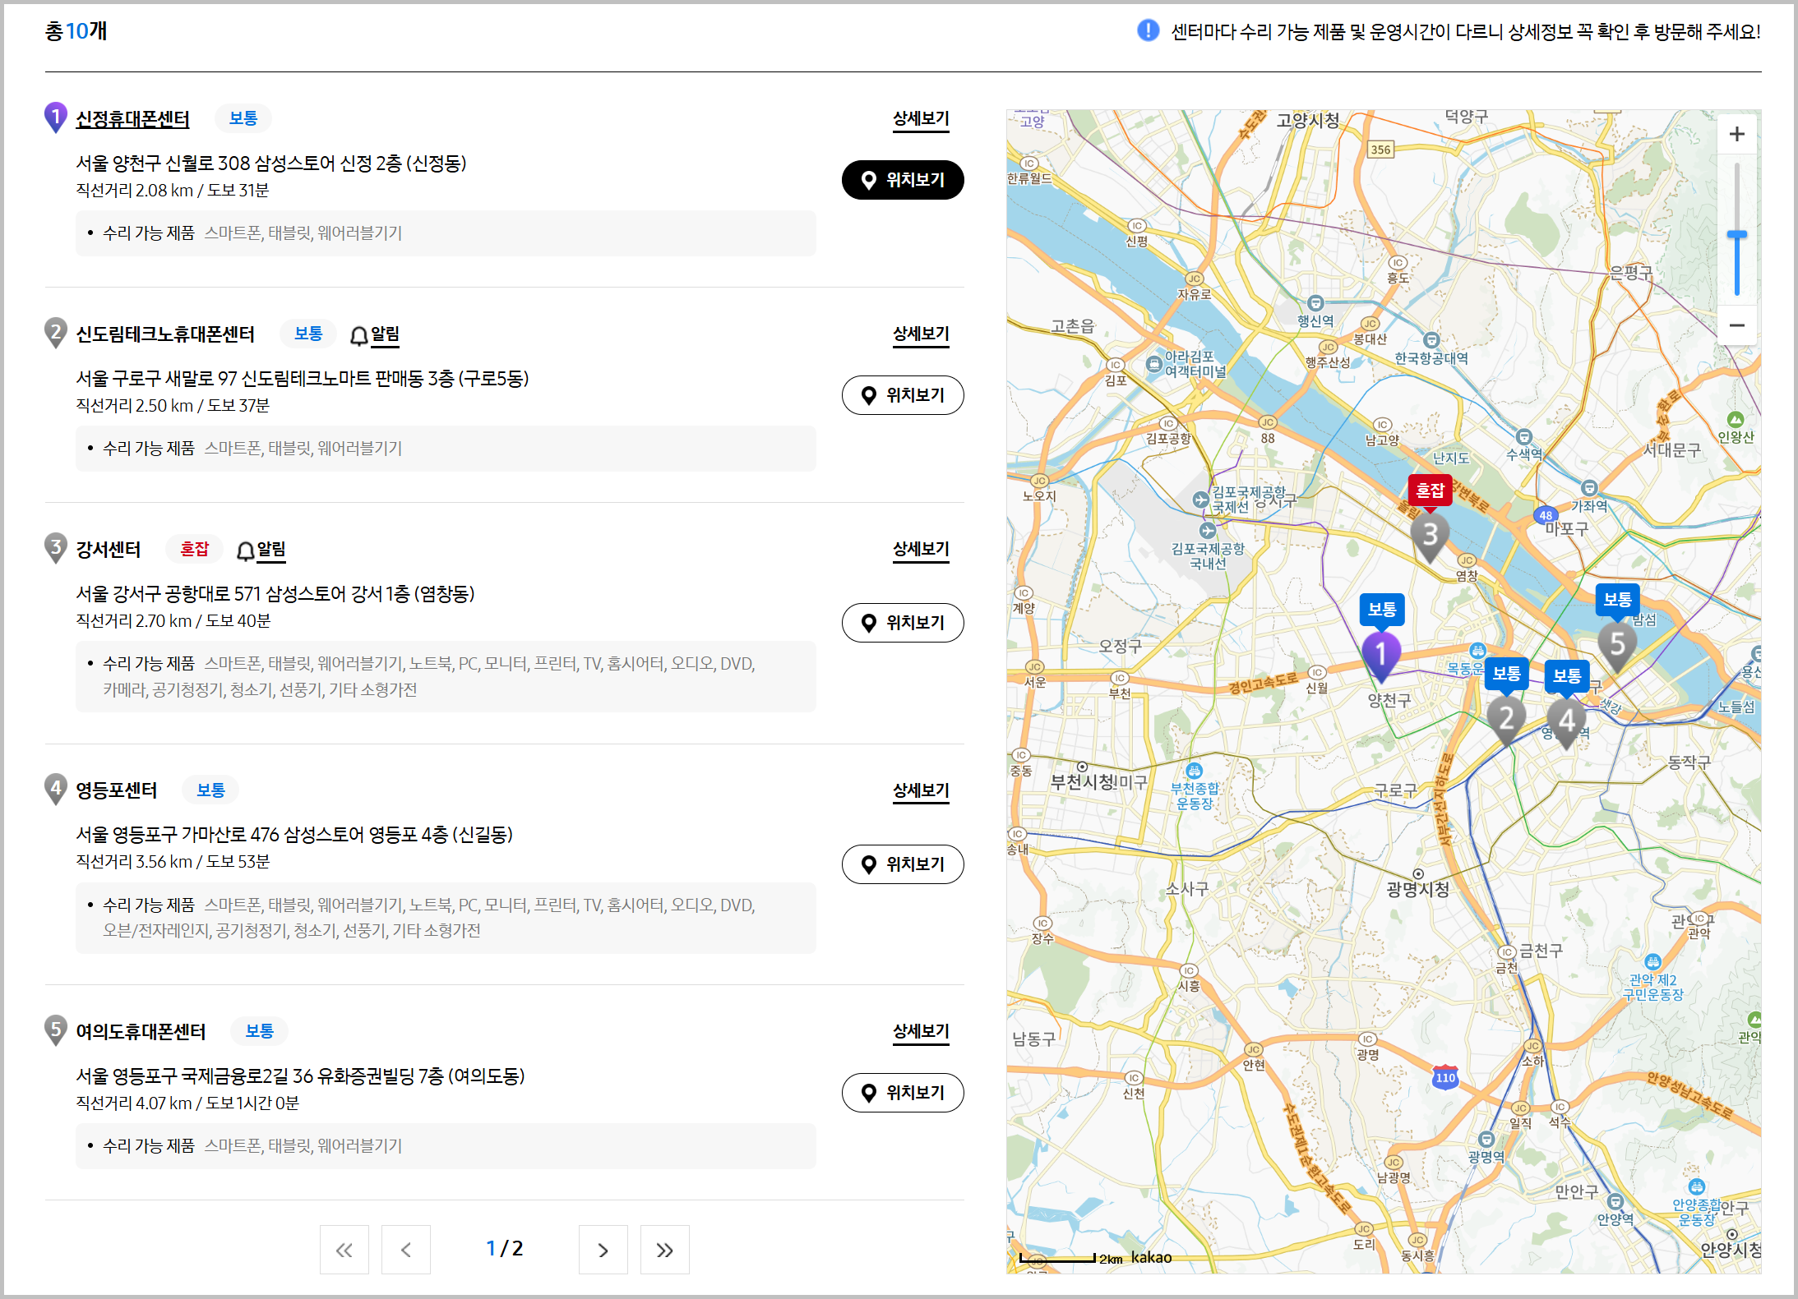Image resolution: width=1798 pixels, height=1299 pixels.
Task: Click map zoom out minus button
Action: pos(1736,325)
